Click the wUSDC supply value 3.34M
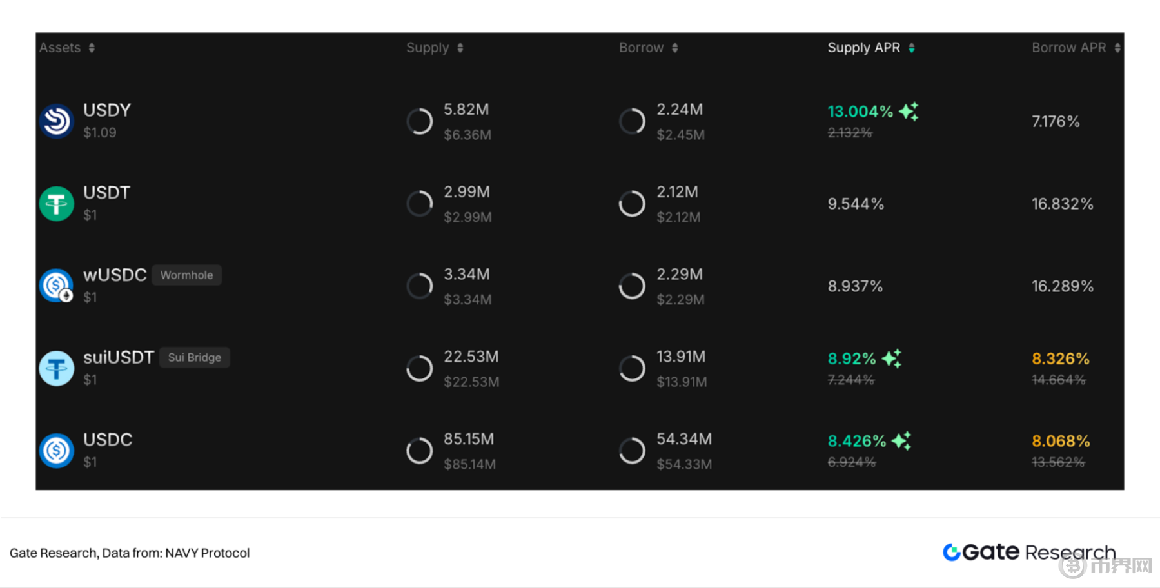 pyautogui.click(x=467, y=275)
